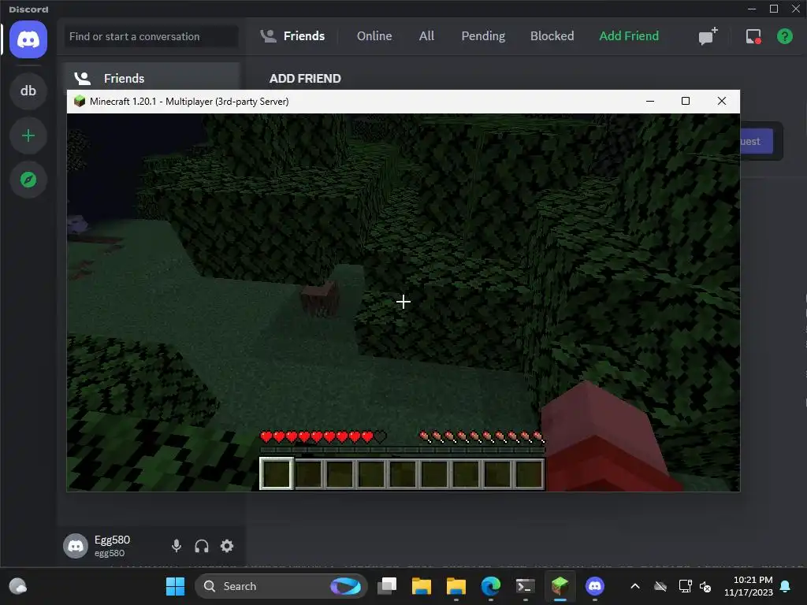Deafen with the headphones icon
807x605 pixels.
coord(202,546)
